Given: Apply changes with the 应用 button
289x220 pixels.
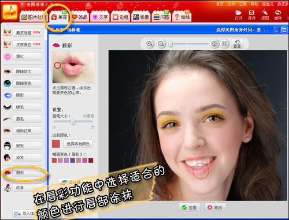Looking at the screenshot, I should tap(190, 207).
